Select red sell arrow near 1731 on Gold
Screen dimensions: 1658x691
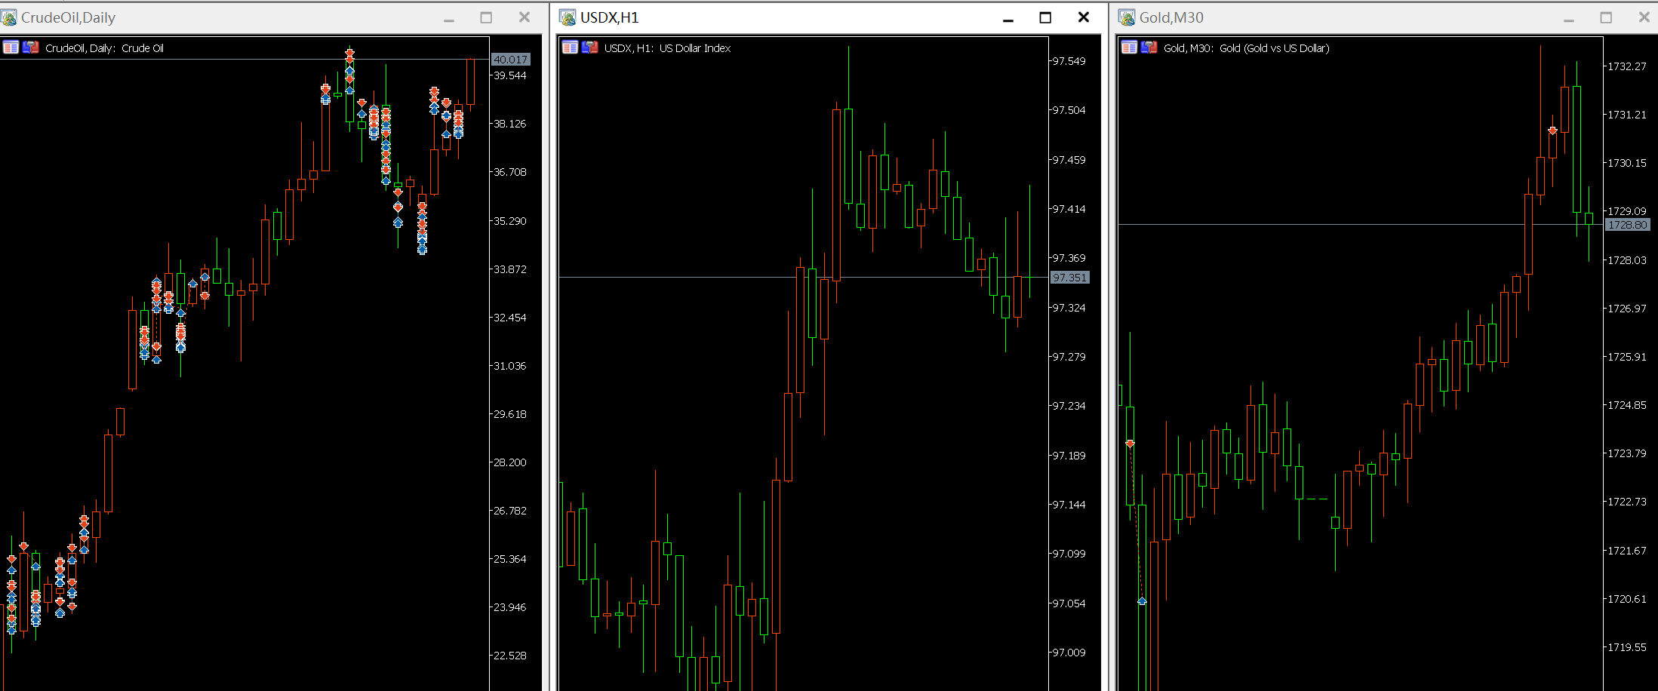(1552, 131)
